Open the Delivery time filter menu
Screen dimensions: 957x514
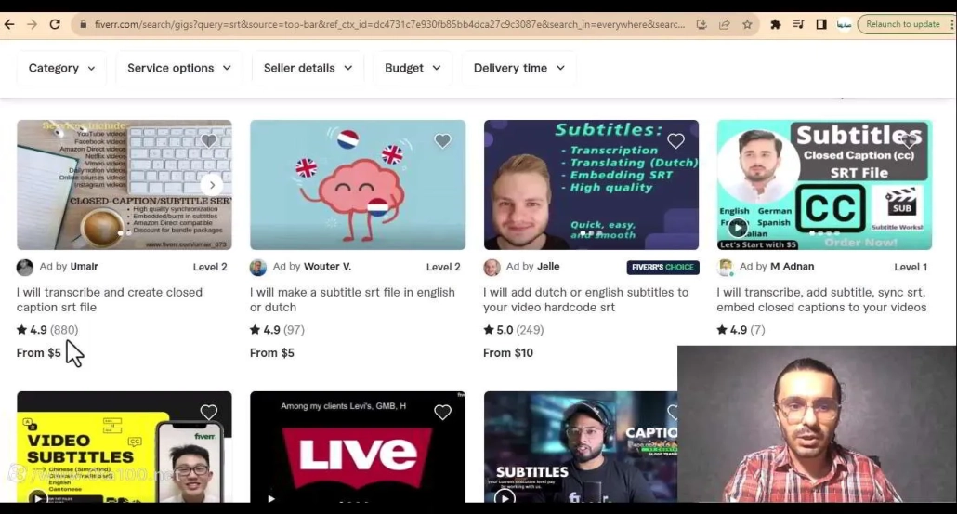(x=518, y=68)
